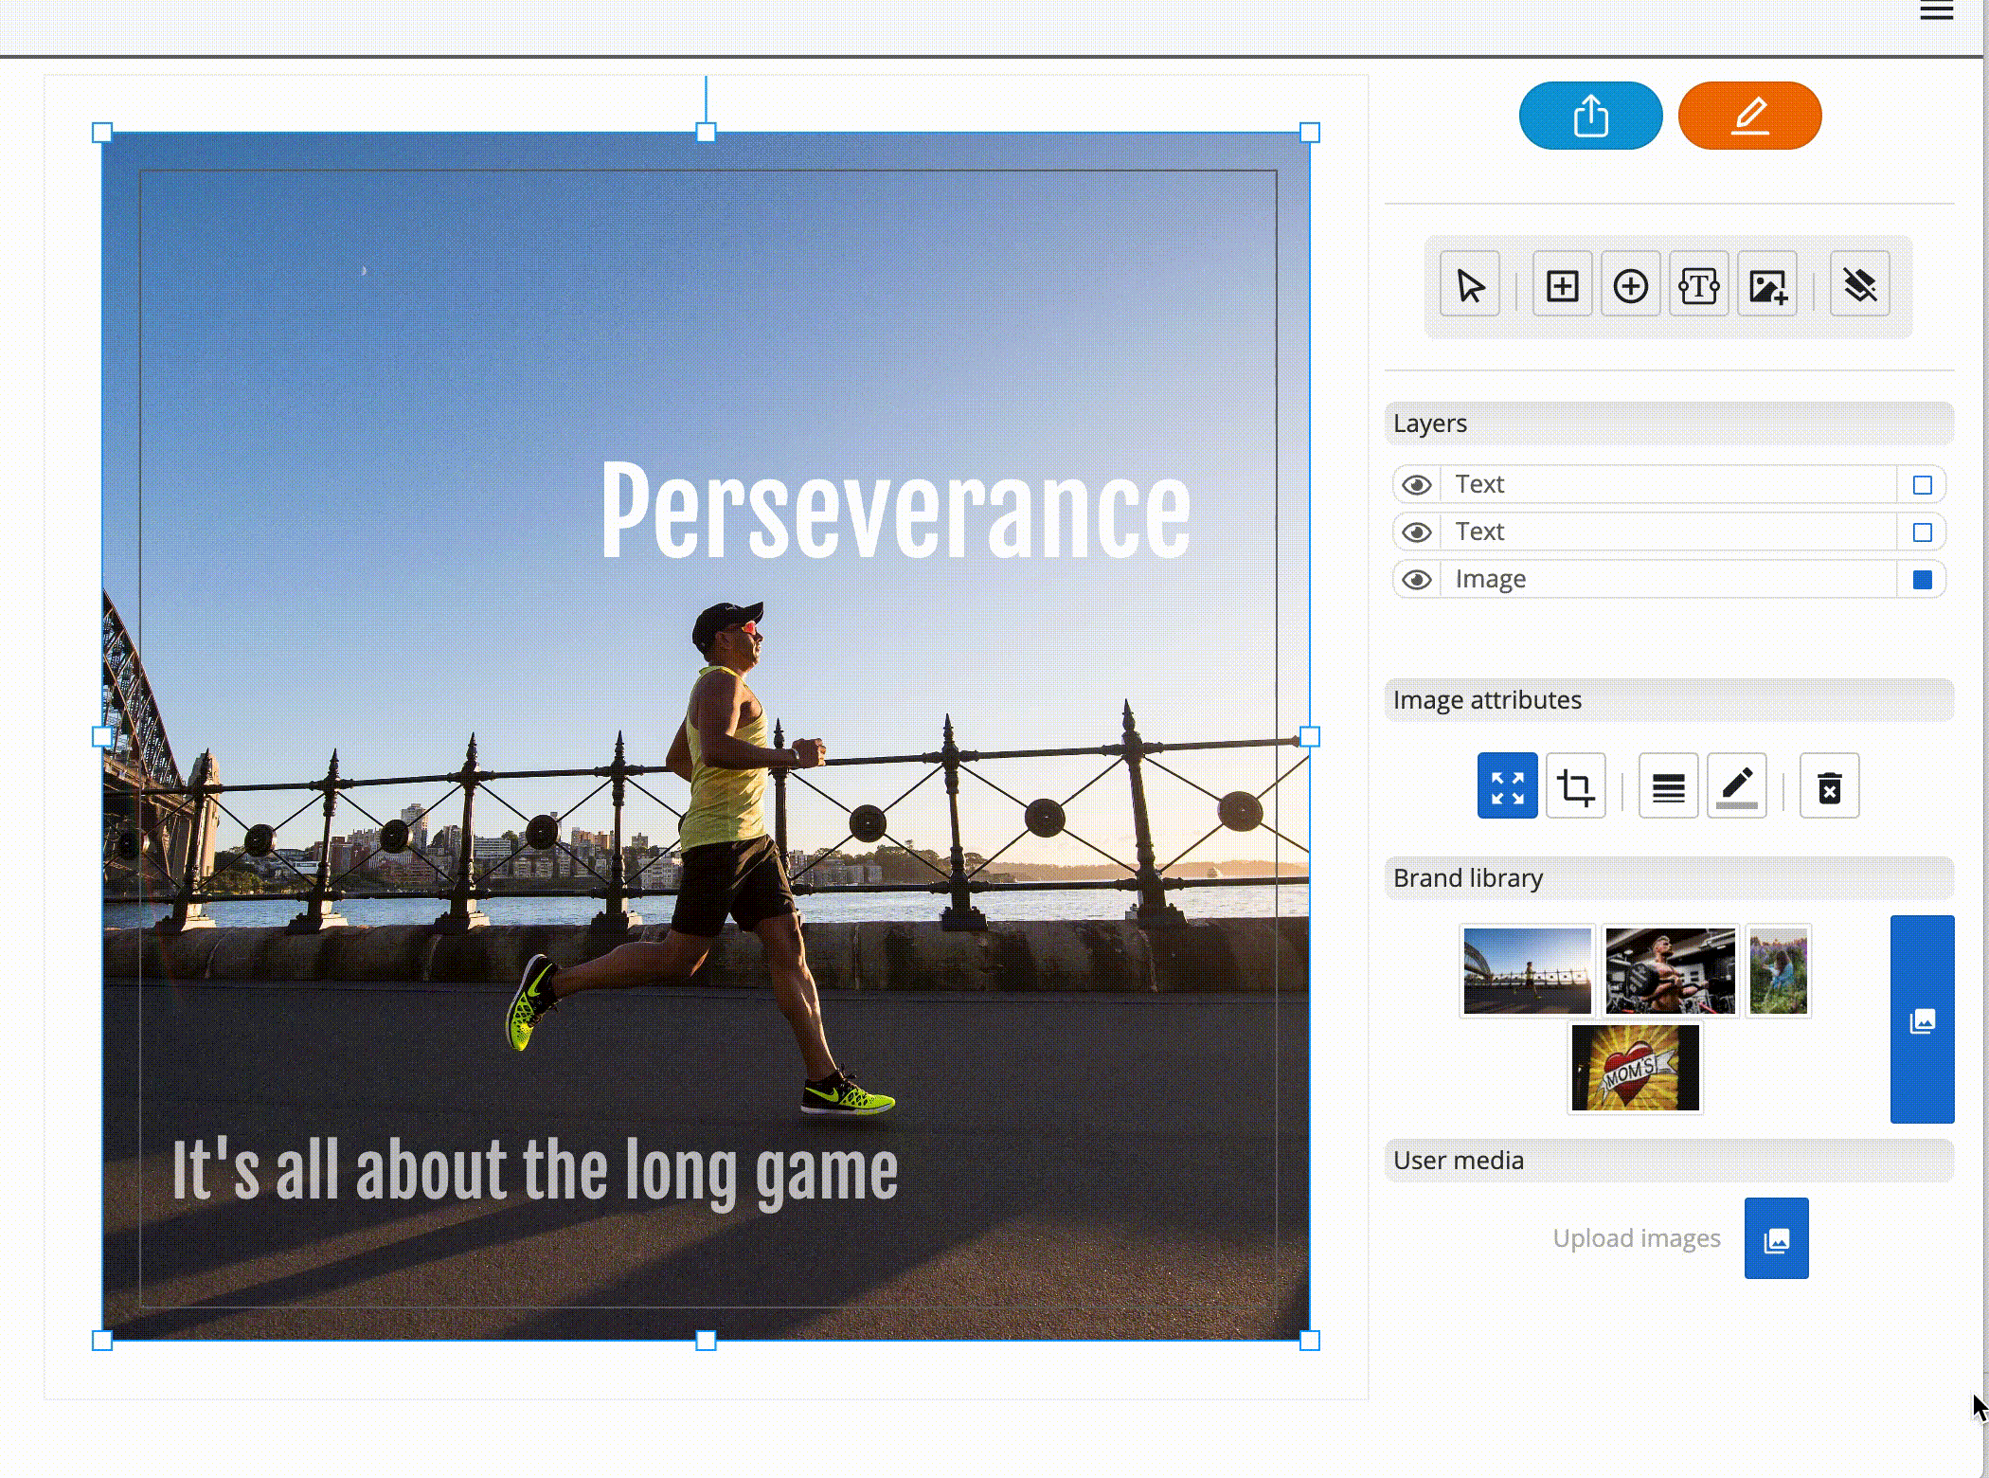Select the arrow pointer tool

[1469, 285]
